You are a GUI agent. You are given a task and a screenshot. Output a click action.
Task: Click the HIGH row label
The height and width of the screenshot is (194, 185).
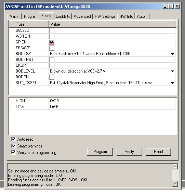(x=20, y=101)
